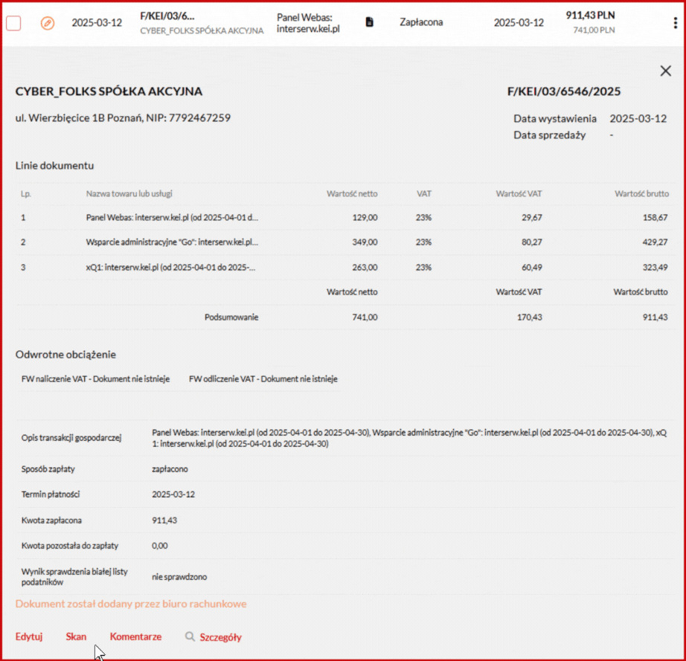Screen dimensions: 686x661
Task: Click the Linie dokumentu section heading
Action: pyautogui.click(x=55, y=166)
